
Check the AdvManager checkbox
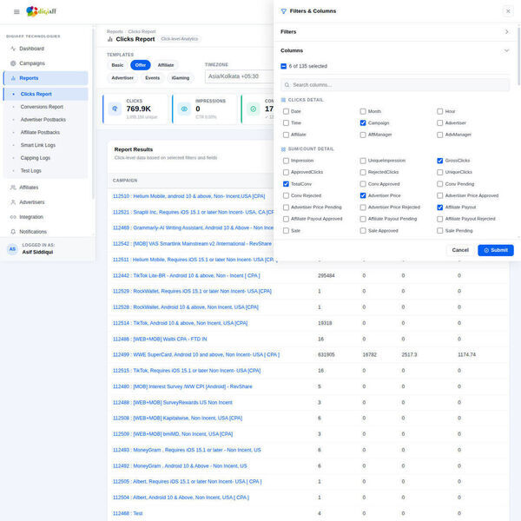click(440, 135)
